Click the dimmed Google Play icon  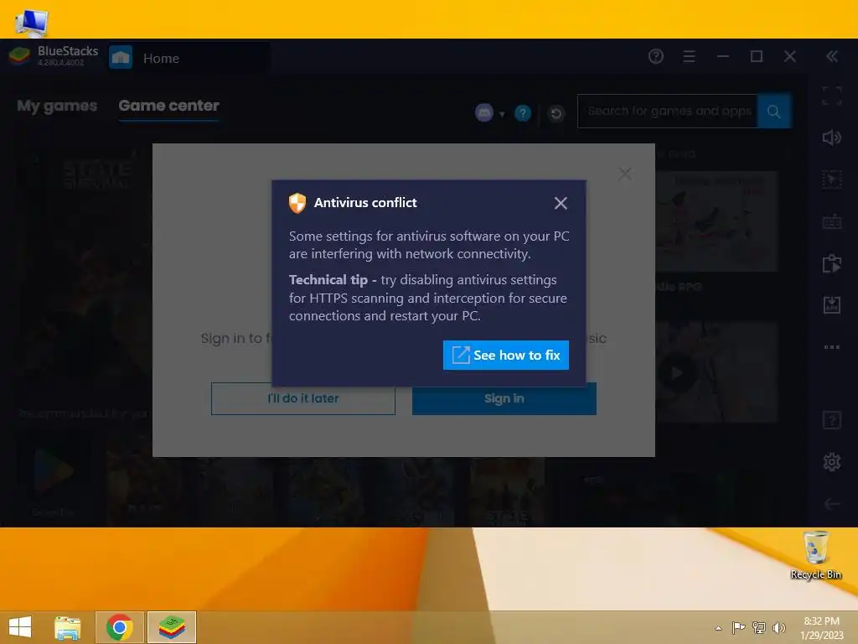tap(53, 470)
